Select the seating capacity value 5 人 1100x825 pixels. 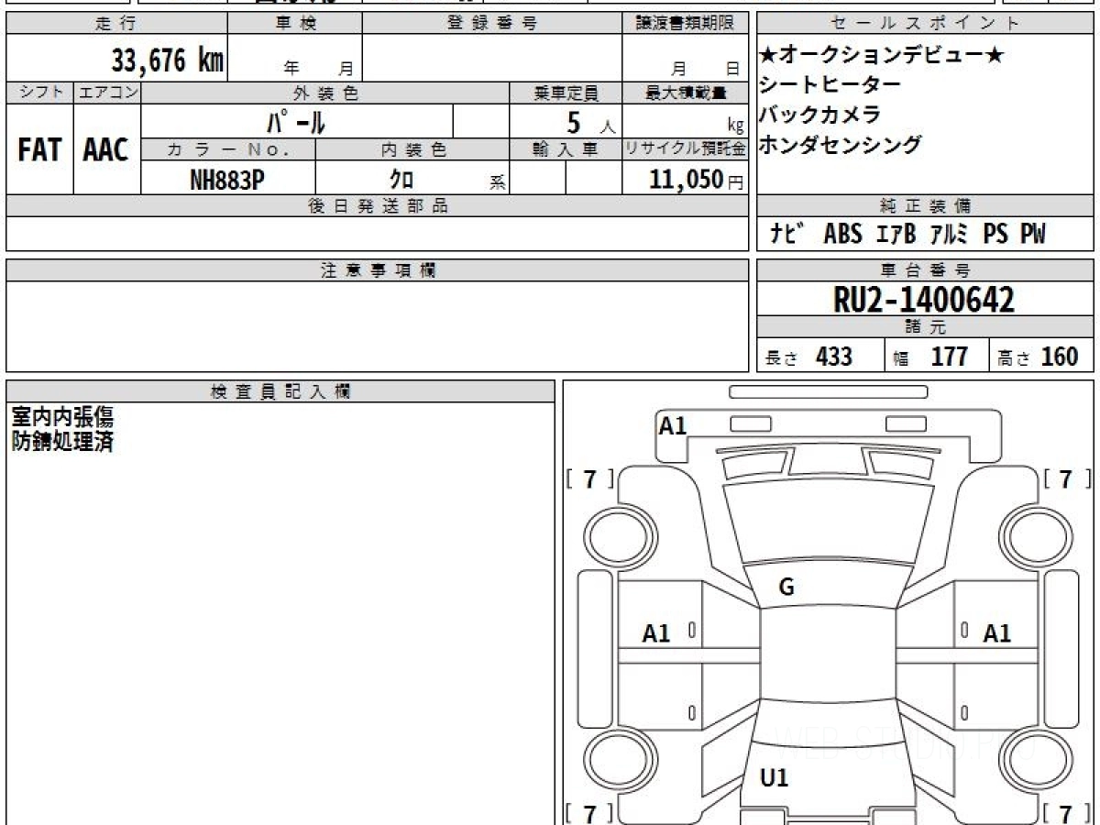591,122
